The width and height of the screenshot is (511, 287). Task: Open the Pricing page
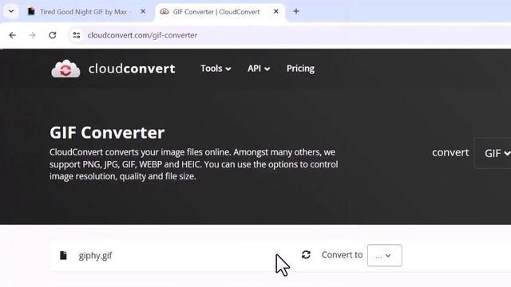click(x=300, y=69)
